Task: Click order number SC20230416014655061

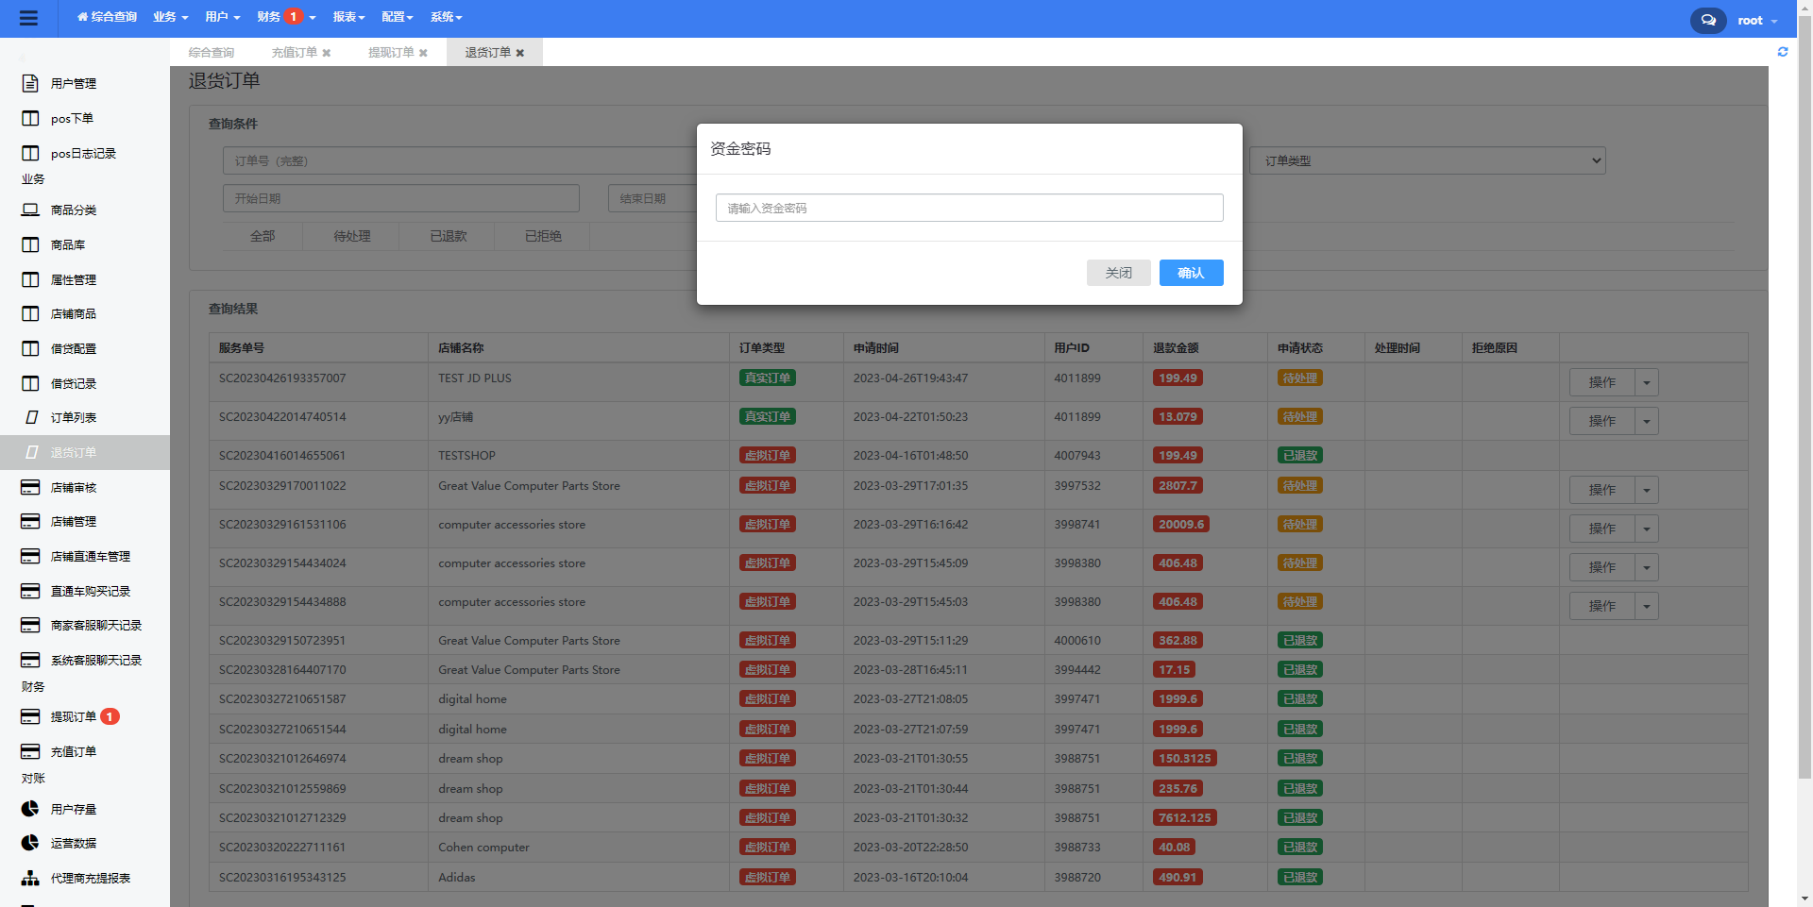Action: tap(282, 456)
